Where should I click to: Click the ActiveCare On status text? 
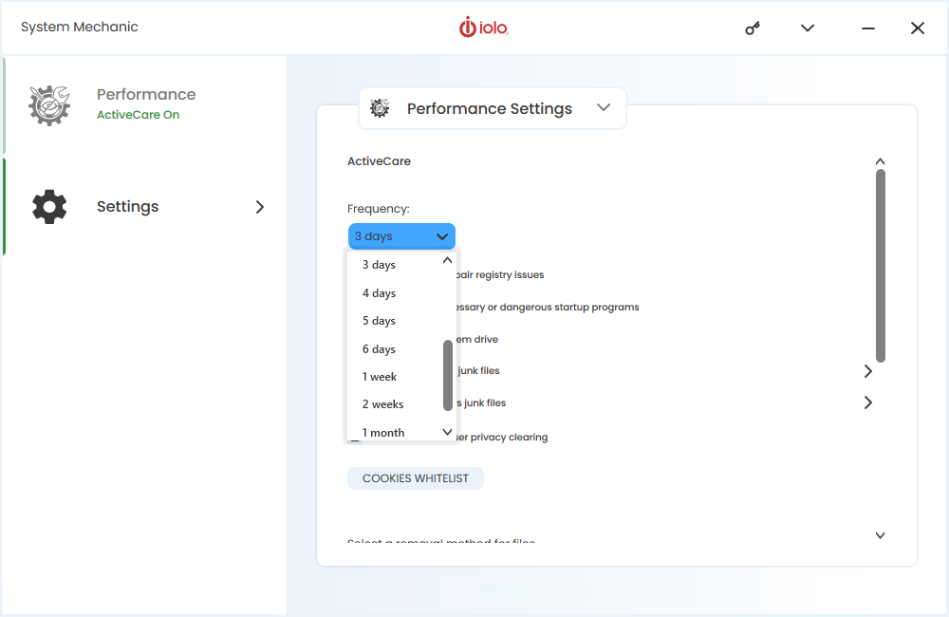(x=138, y=115)
